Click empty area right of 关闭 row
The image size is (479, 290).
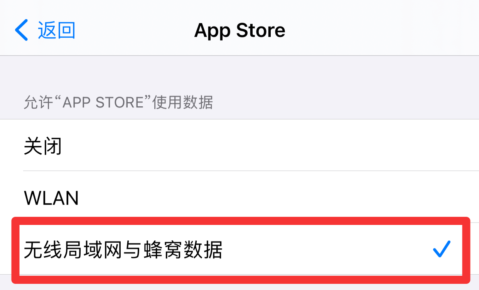coord(270,145)
